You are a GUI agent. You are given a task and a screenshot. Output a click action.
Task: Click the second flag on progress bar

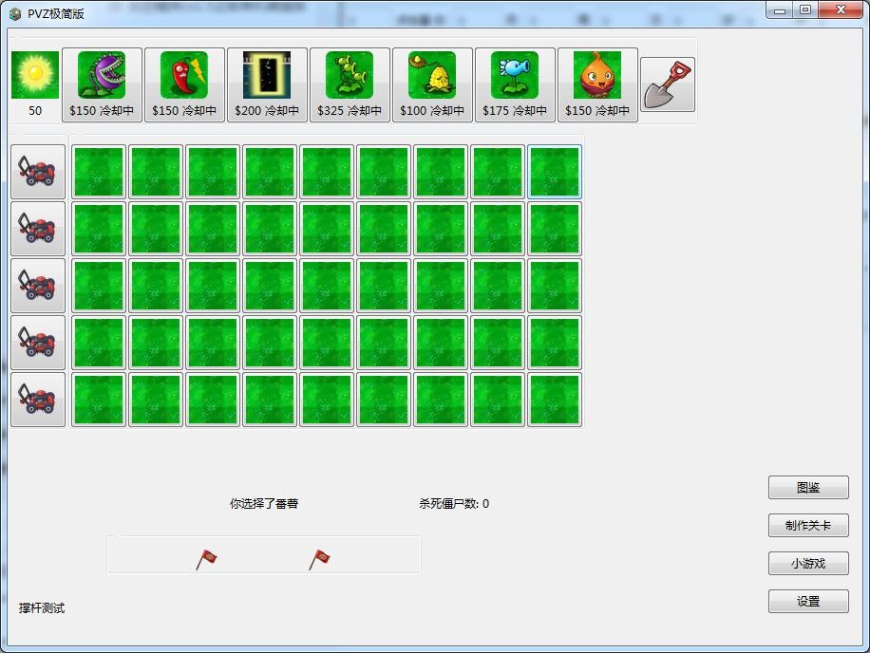coord(319,559)
